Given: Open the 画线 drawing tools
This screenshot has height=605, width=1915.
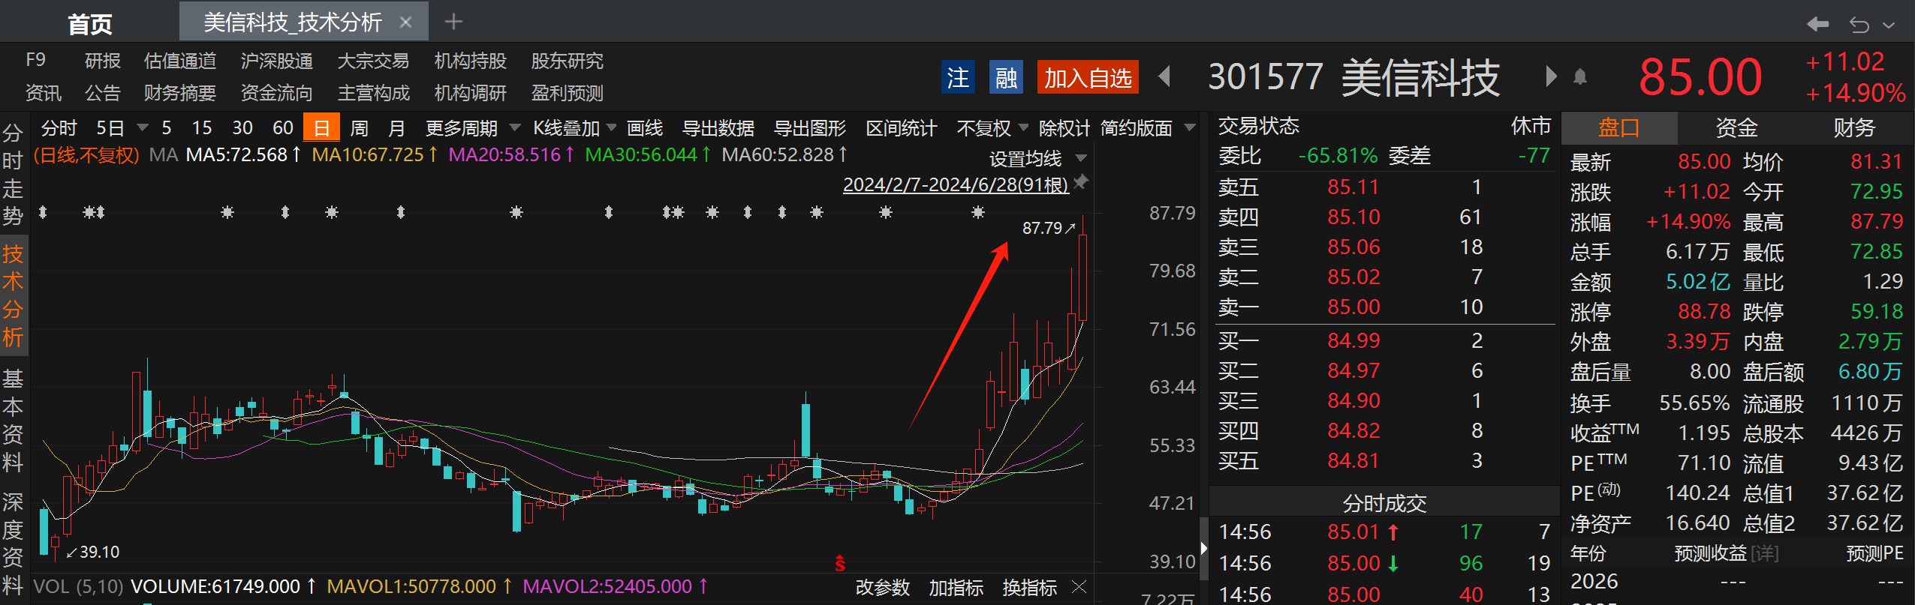Looking at the screenshot, I should [x=646, y=128].
